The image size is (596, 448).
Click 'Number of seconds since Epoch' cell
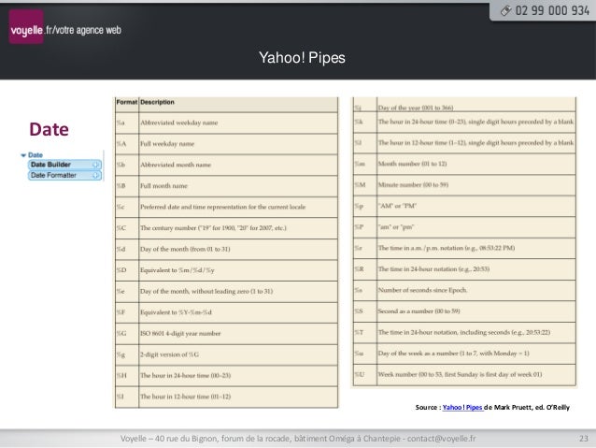pos(476,290)
